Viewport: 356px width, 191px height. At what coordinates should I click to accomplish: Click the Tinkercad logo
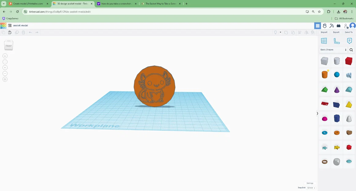[x=3, y=26]
